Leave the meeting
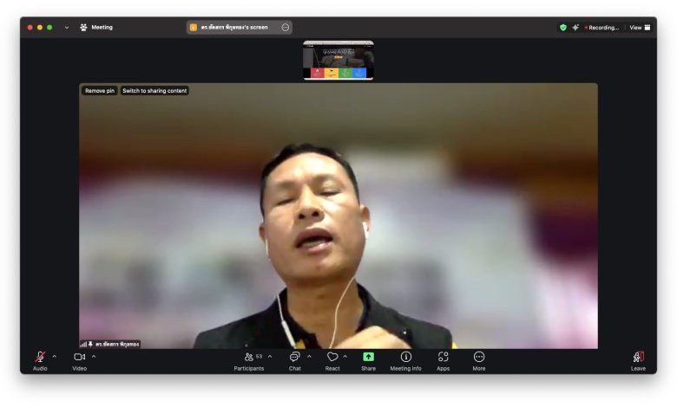677x407 pixels. (638, 357)
